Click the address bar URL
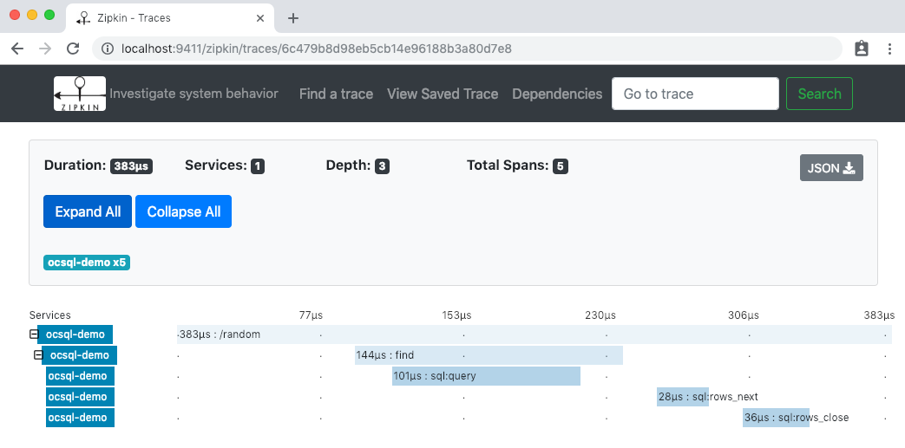 [317, 49]
